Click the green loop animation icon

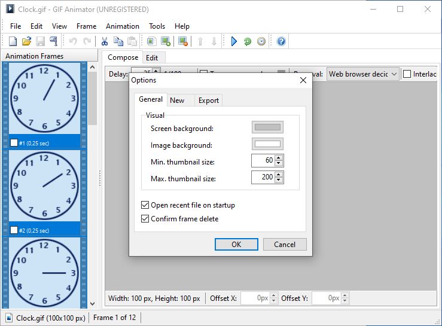(248, 41)
